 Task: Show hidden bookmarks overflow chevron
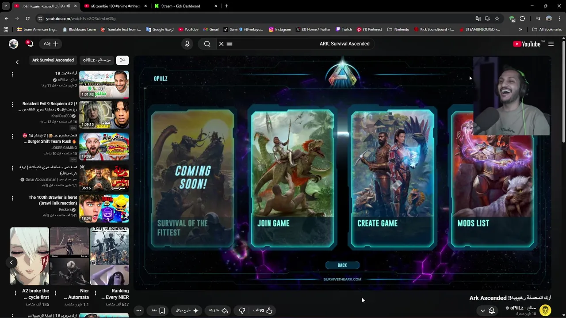pyautogui.click(x=520, y=30)
